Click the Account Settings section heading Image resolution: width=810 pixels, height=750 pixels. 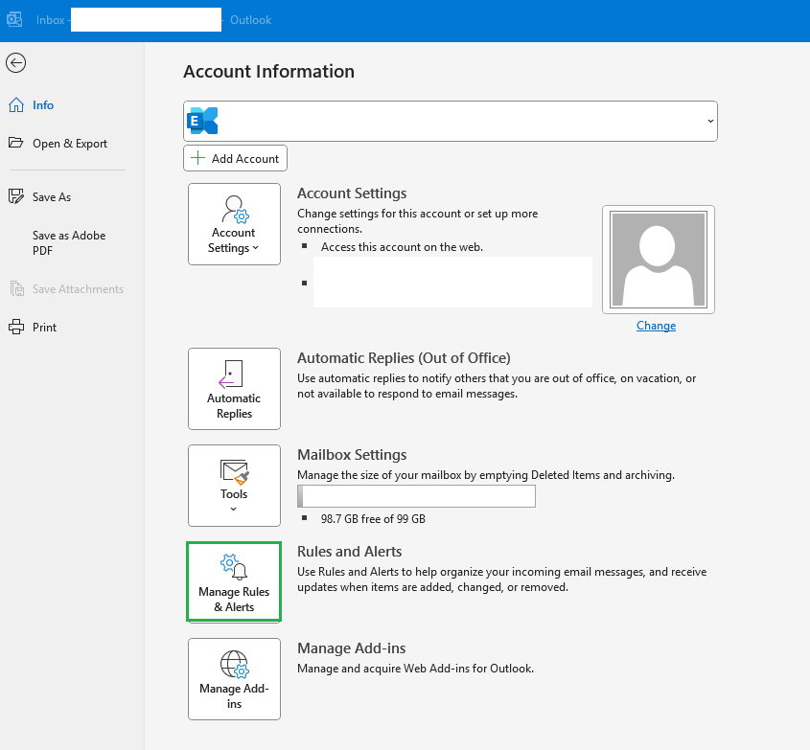point(352,193)
